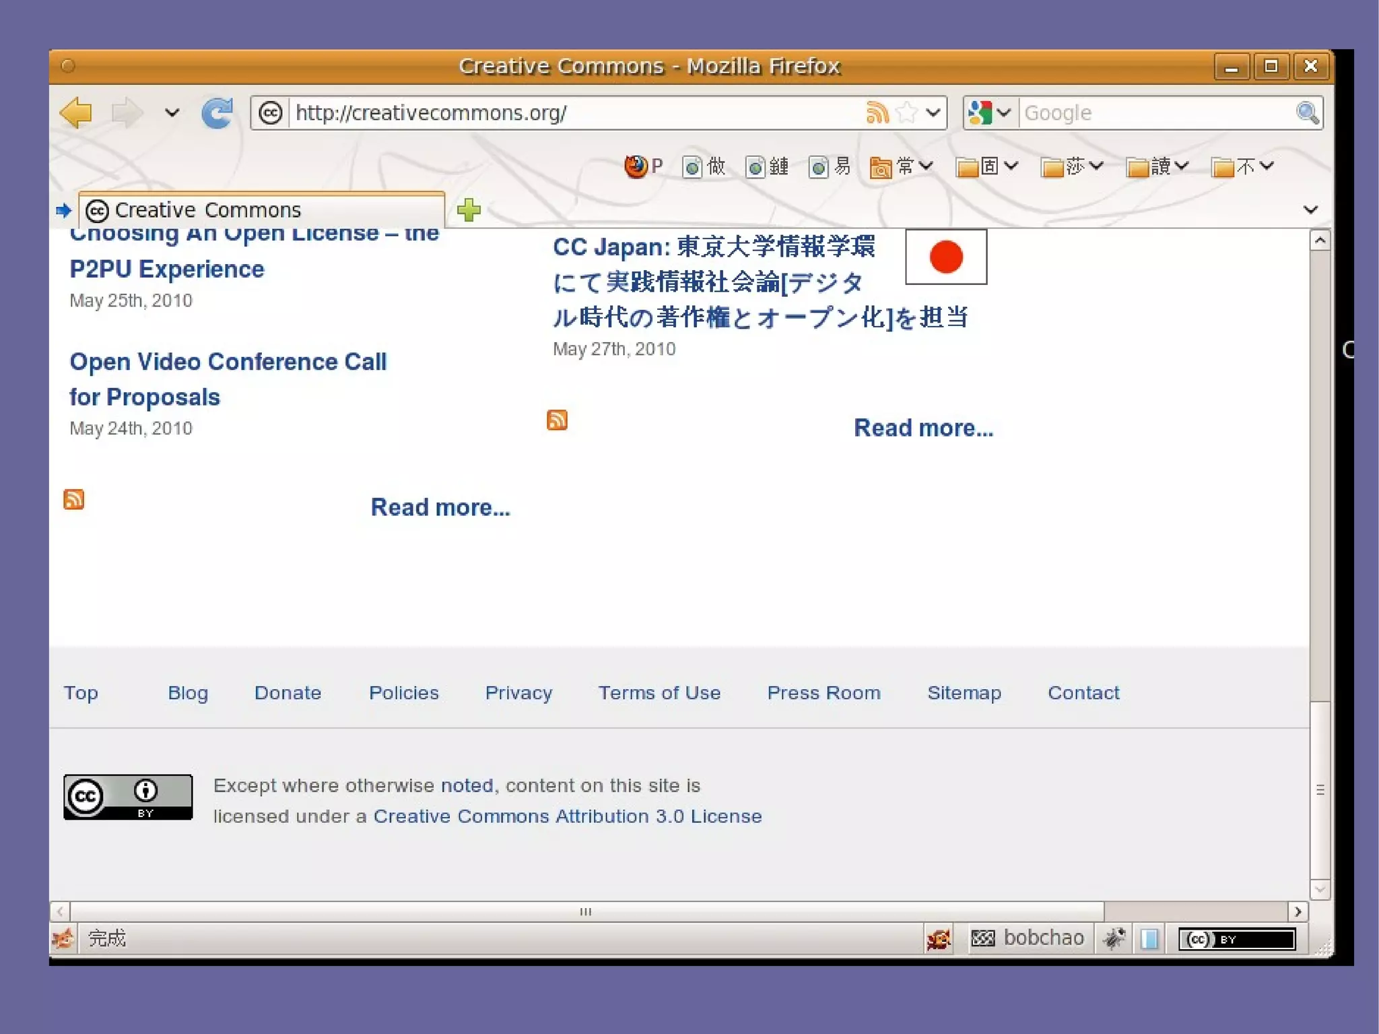Open Creative Commons Attribution 3.0 License link
This screenshot has width=1379, height=1034.
coord(567,816)
